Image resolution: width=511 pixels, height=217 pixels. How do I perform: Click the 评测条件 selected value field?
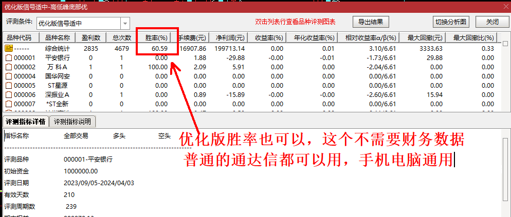pos(79,24)
